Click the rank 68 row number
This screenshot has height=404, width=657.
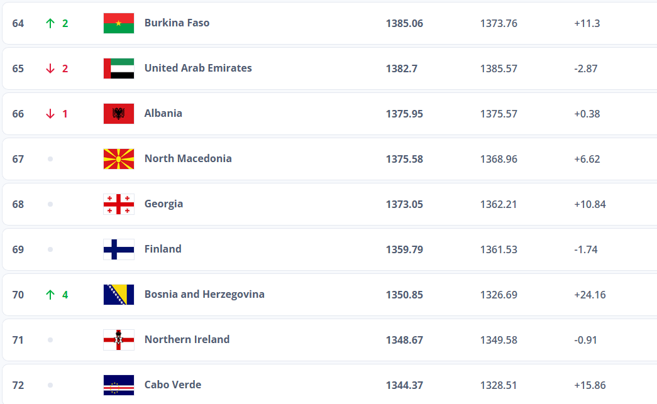(18, 204)
